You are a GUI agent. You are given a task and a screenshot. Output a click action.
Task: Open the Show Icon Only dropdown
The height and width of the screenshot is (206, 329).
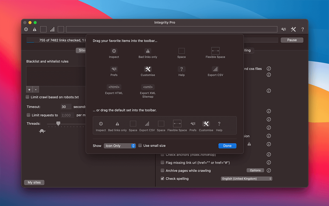(120, 146)
